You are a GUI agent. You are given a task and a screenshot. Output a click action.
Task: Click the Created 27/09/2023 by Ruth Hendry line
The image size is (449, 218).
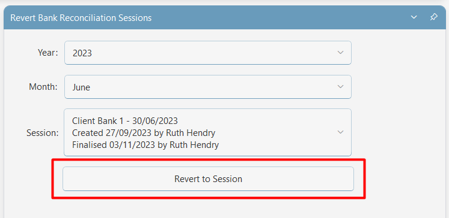[144, 133]
